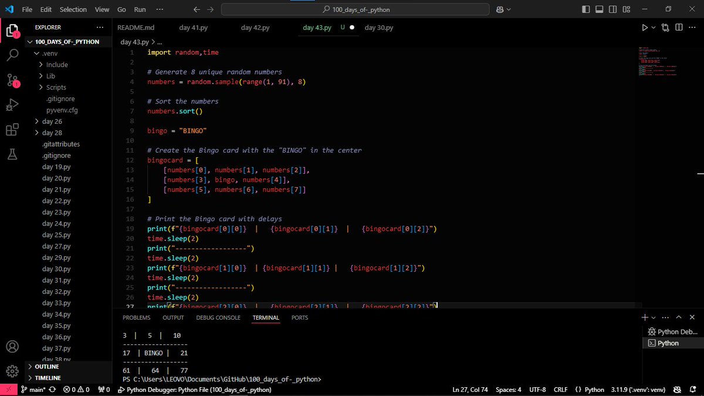Open the Run menu
The image size is (704, 396).
[140, 9]
